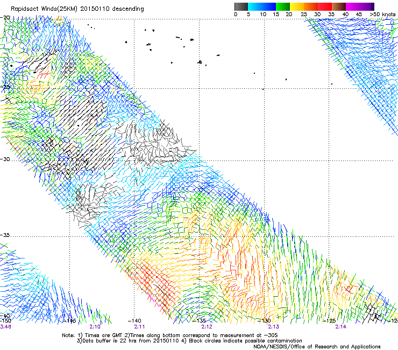Click the '35' legend scale label

coord(331,15)
